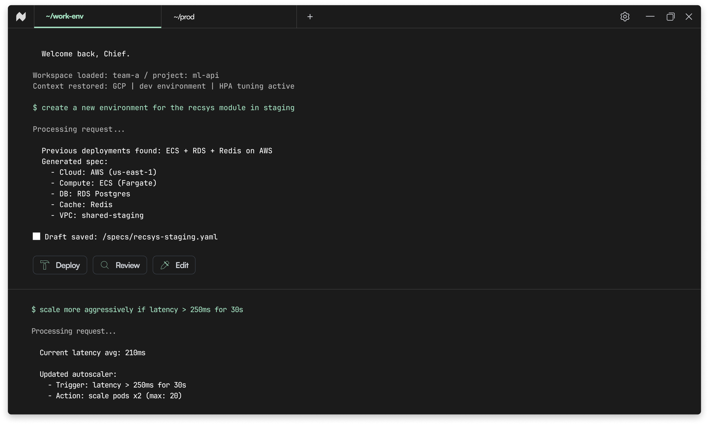Click the Review button

120,265
